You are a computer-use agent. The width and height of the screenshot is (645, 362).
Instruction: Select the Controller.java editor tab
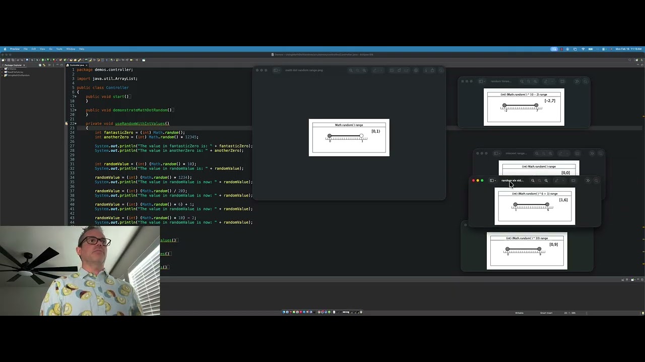pos(77,65)
